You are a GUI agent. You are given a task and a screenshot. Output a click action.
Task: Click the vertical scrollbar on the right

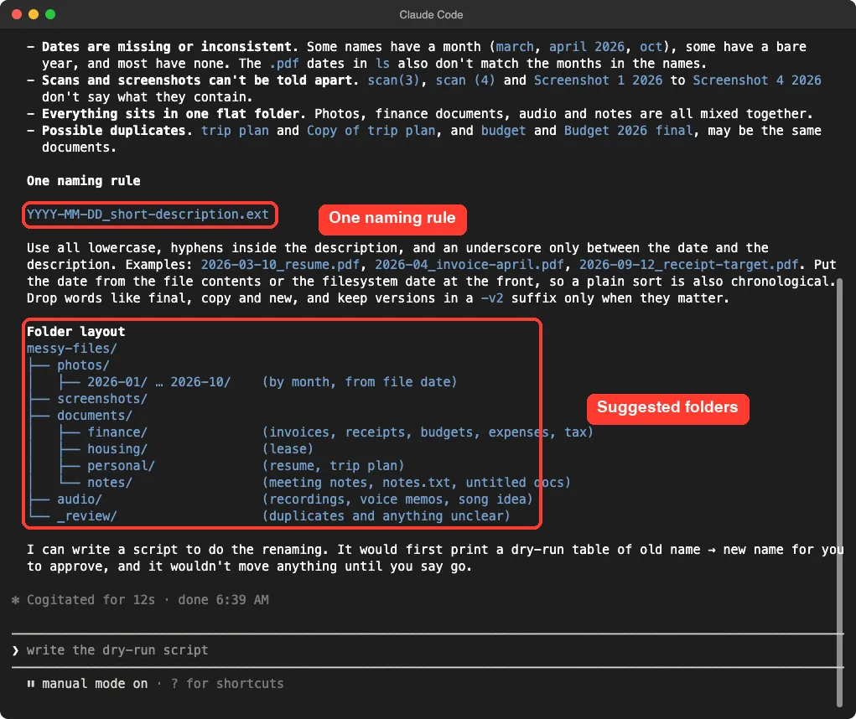839,492
